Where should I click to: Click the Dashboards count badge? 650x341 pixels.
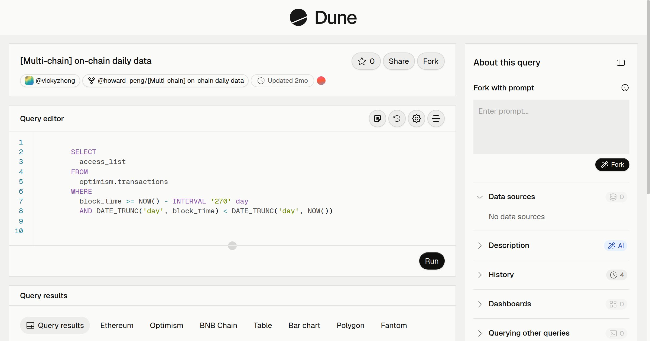[x=616, y=304]
